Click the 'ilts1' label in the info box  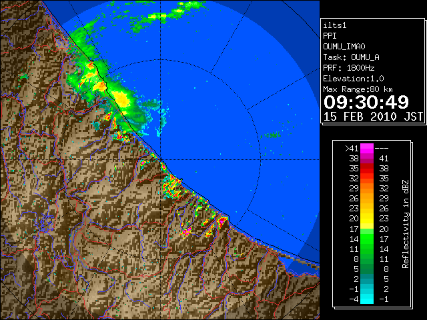(x=335, y=25)
